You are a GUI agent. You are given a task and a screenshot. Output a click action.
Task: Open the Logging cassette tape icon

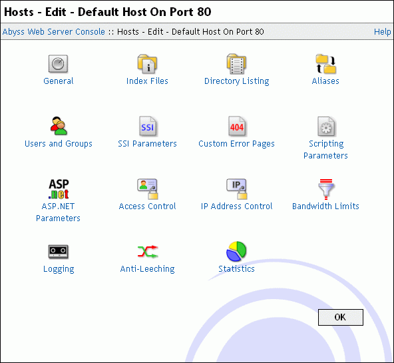pyautogui.click(x=59, y=252)
